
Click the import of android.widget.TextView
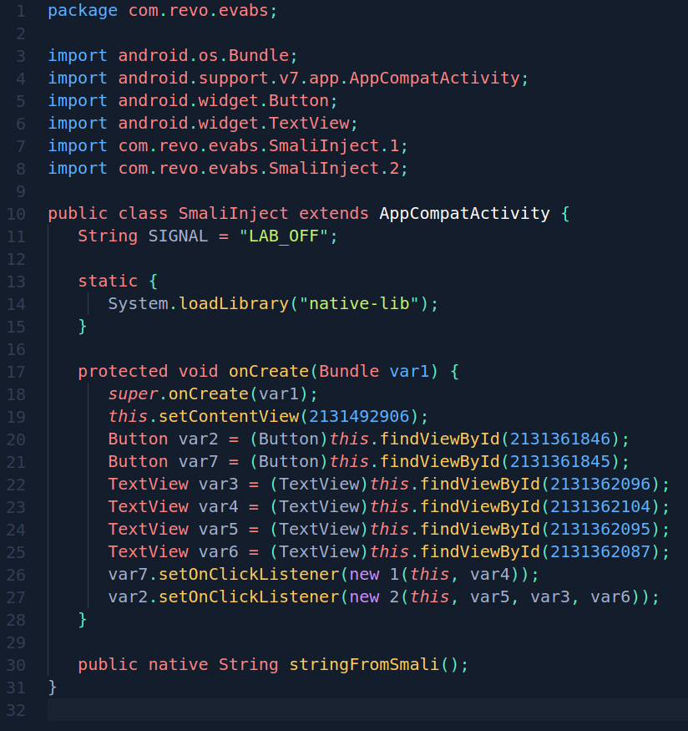(233, 123)
